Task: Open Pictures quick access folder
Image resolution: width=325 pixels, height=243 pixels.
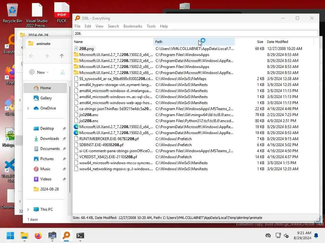Action: [47, 159]
